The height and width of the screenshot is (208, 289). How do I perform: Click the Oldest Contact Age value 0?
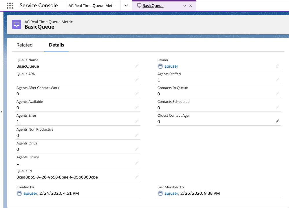tap(159, 122)
